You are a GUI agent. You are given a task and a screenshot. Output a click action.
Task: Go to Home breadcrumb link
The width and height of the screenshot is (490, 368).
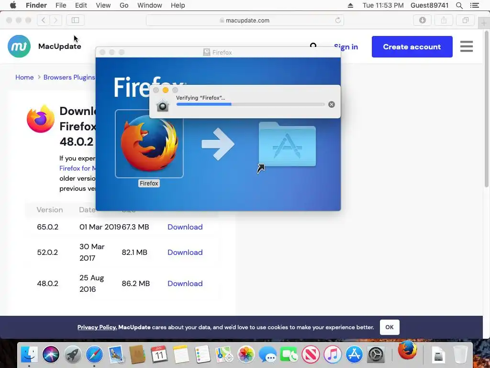pyautogui.click(x=24, y=77)
